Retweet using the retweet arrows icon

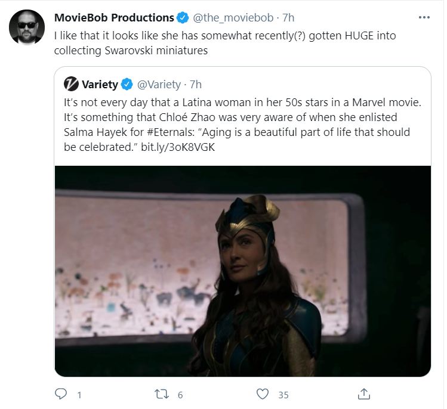pyautogui.click(x=162, y=394)
